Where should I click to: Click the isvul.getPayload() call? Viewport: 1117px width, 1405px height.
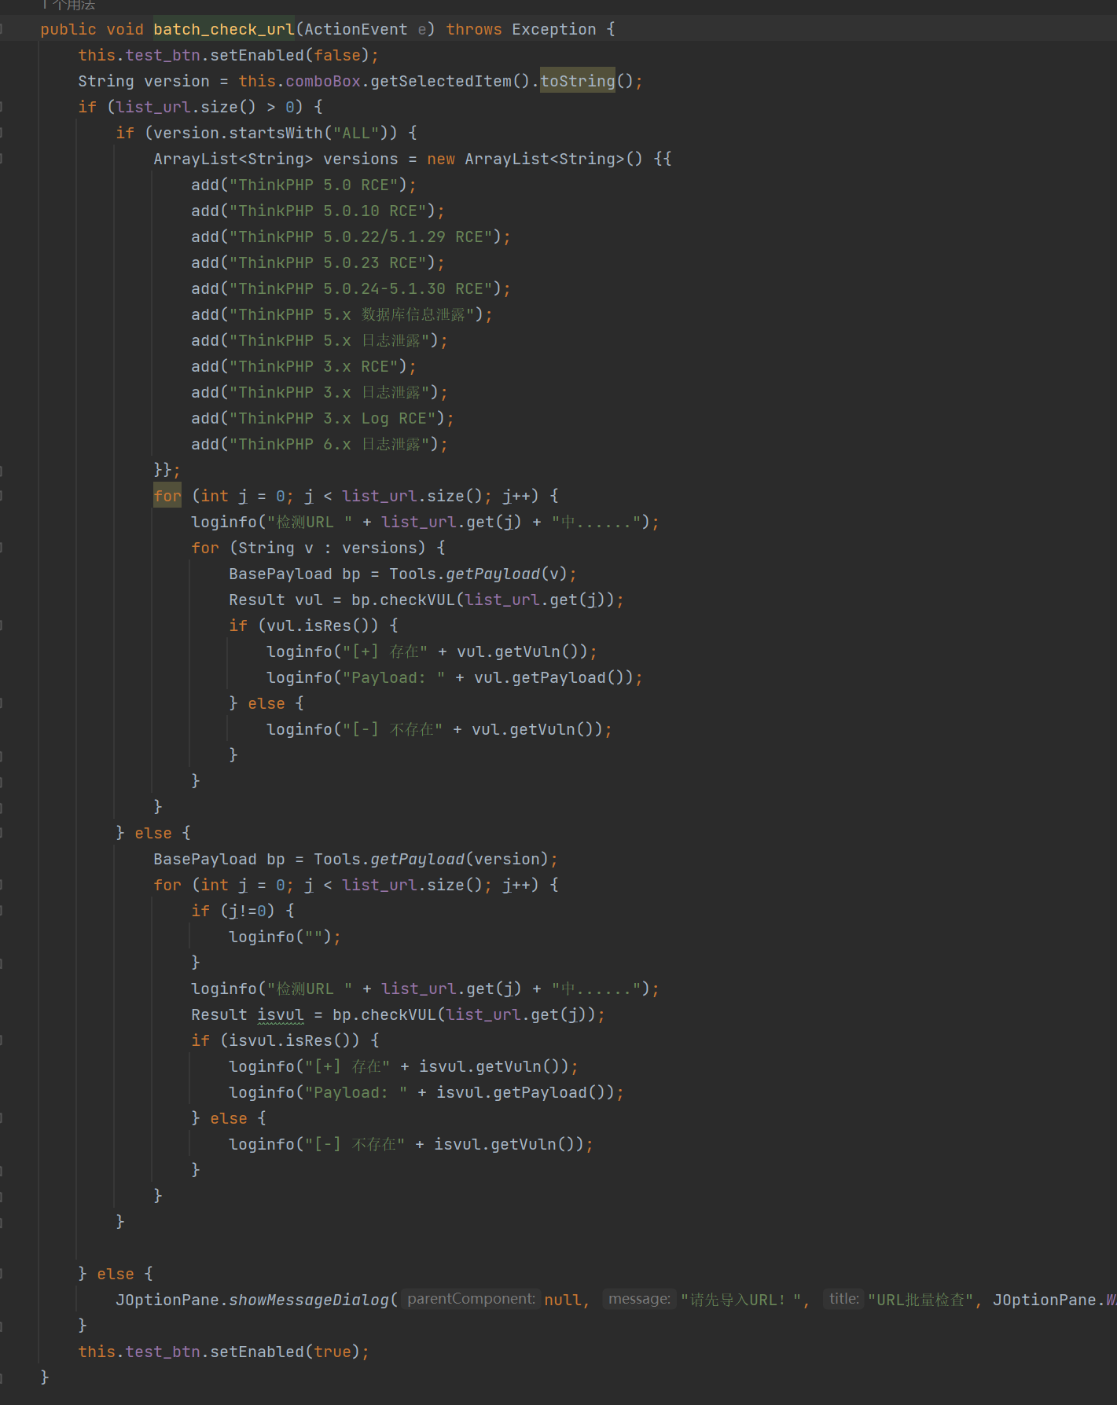[526, 1092]
